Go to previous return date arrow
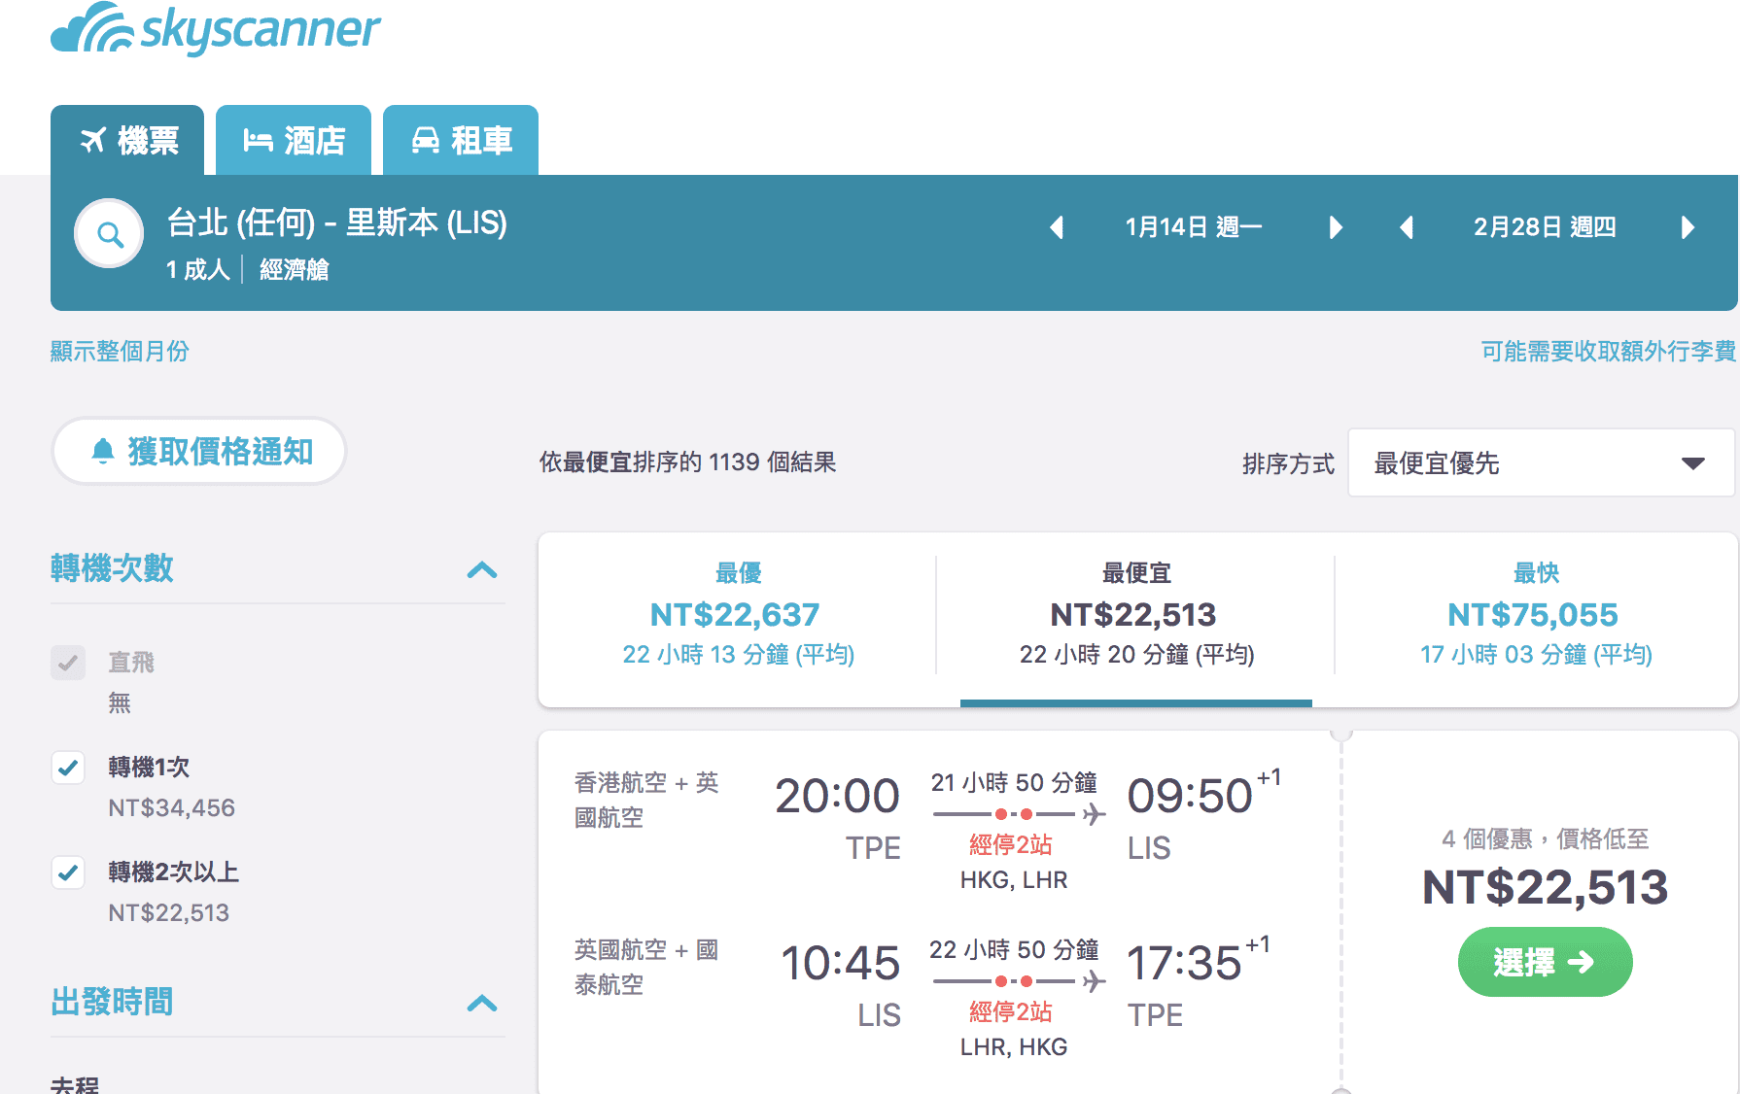This screenshot has height=1094, width=1740. coord(1407,227)
